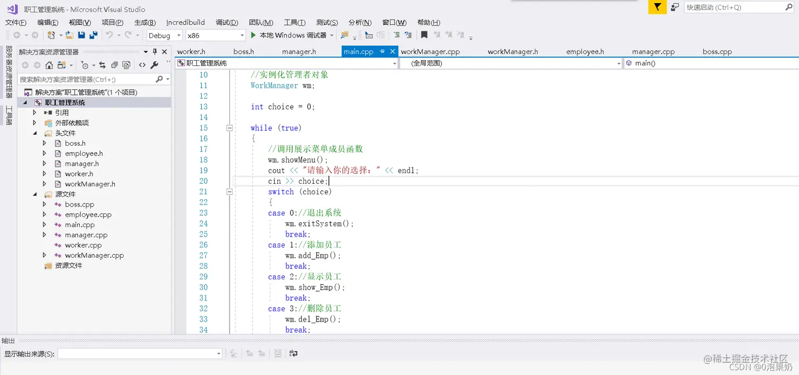Start 本地 Windows 调试器
The height and width of the screenshot is (375, 799).
point(289,35)
